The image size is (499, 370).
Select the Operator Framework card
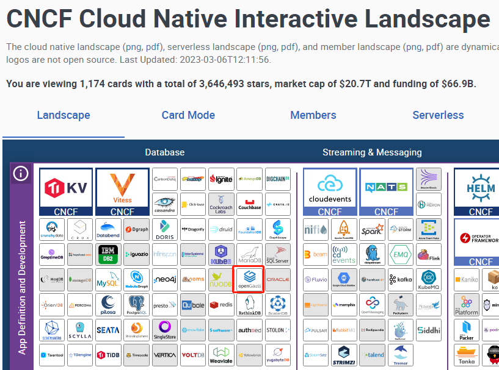point(478,242)
